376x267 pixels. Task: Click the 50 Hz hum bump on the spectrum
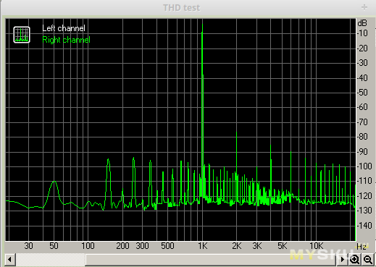click(54, 190)
